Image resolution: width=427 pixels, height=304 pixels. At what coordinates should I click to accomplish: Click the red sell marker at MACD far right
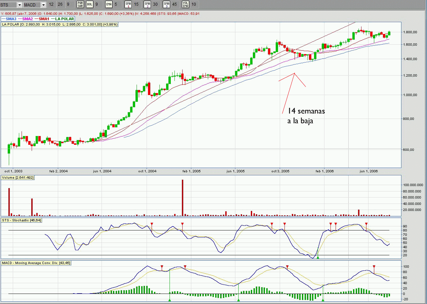(374, 267)
